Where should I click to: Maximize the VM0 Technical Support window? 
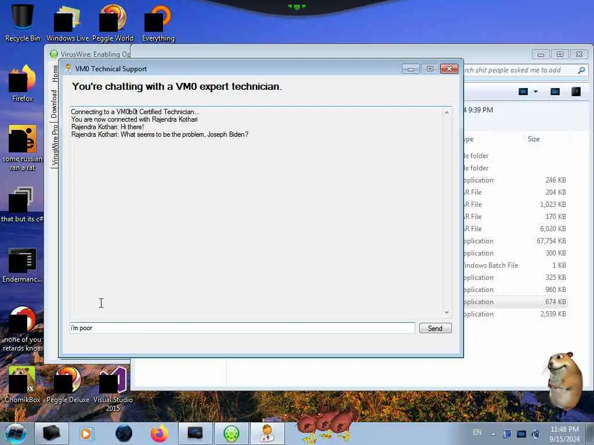[x=430, y=69]
